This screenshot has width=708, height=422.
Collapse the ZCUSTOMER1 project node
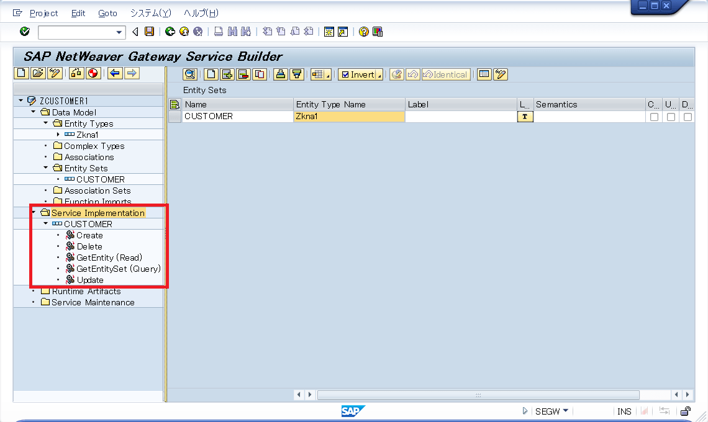(20, 100)
